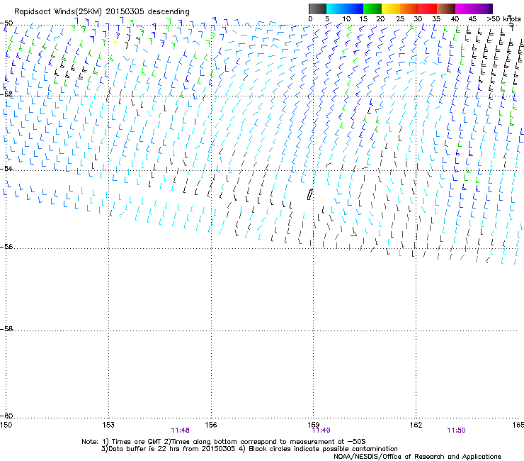Click the yellow 20-25 knots legend color
Image resolution: width=524 pixels, height=461 pixels.
coord(391,9)
